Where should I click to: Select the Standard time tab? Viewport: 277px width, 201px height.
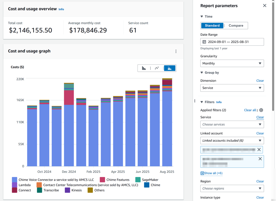(212, 25)
